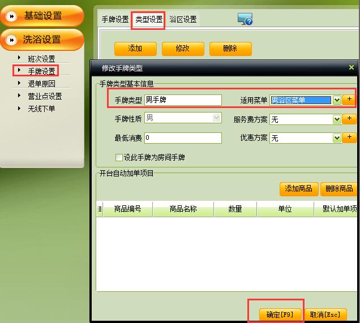The image size is (360, 323).
Task: Select 营业点设置 in sidebar
Action: (45, 96)
